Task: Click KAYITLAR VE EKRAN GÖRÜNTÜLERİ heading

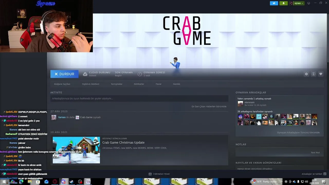Action: [259, 163]
